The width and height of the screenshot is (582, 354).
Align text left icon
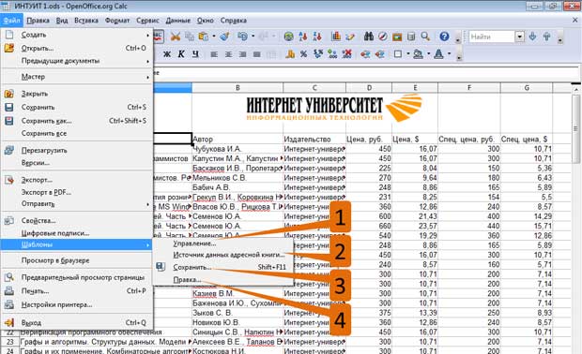pyautogui.click(x=214, y=54)
